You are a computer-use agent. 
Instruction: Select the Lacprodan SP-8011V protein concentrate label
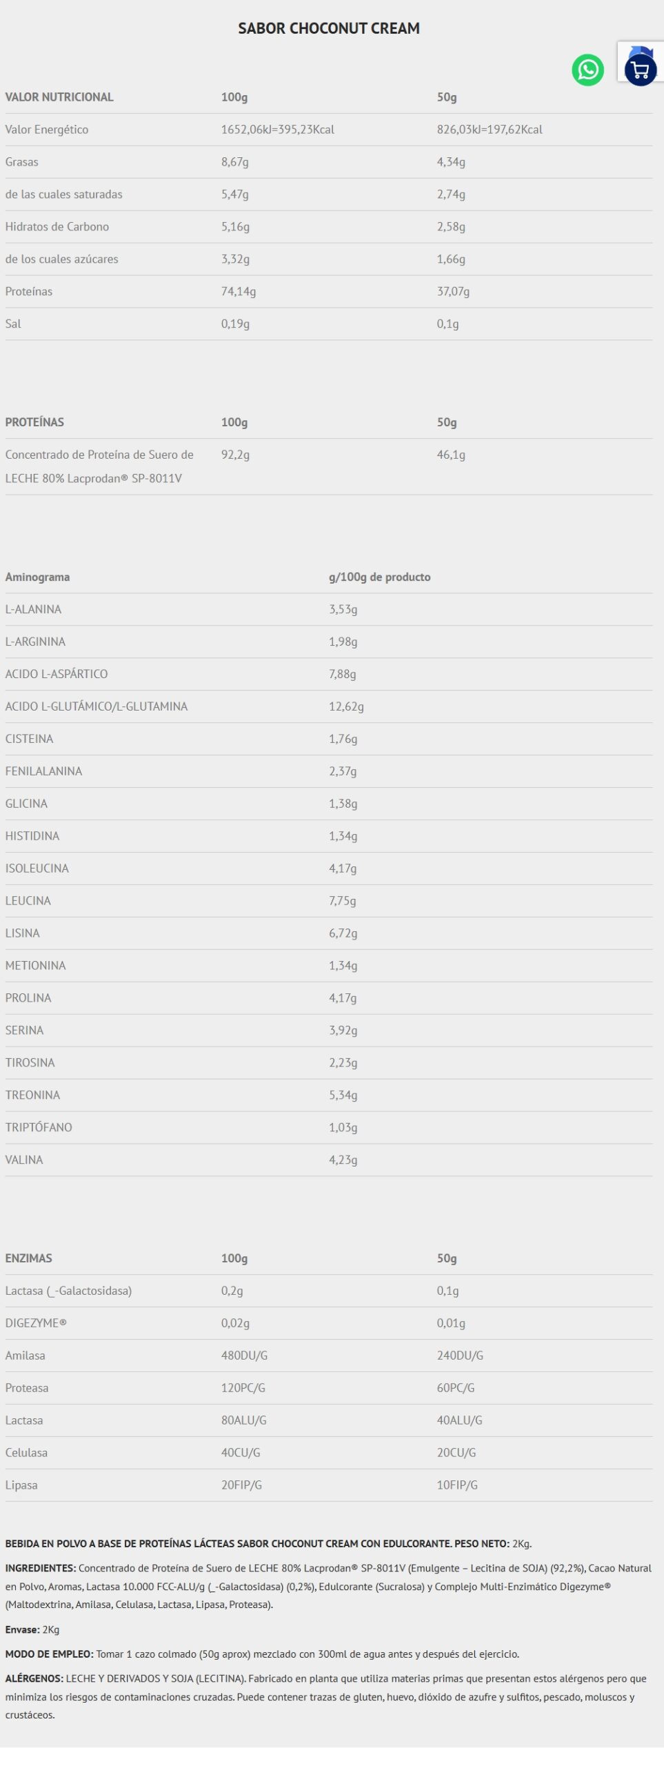[x=99, y=466]
